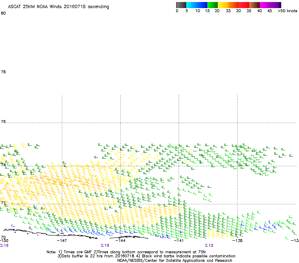The image size is (299, 263).
Task: Pick the brown 35–40 knots legend segment
Action: [255, 5]
